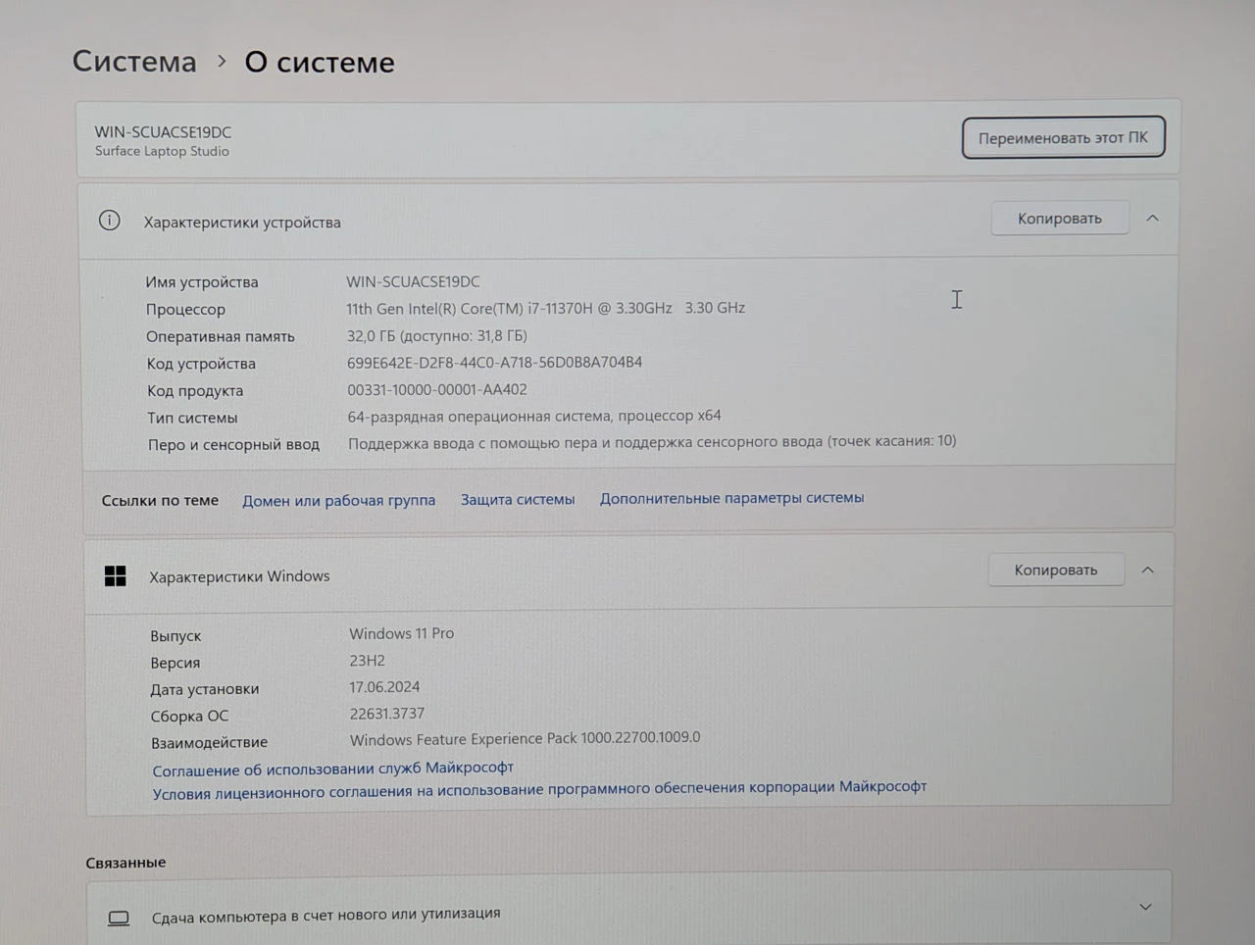Click the breadcrumb arrow between Система and О системе
The image size is (1255, 945).
(222, 61)
